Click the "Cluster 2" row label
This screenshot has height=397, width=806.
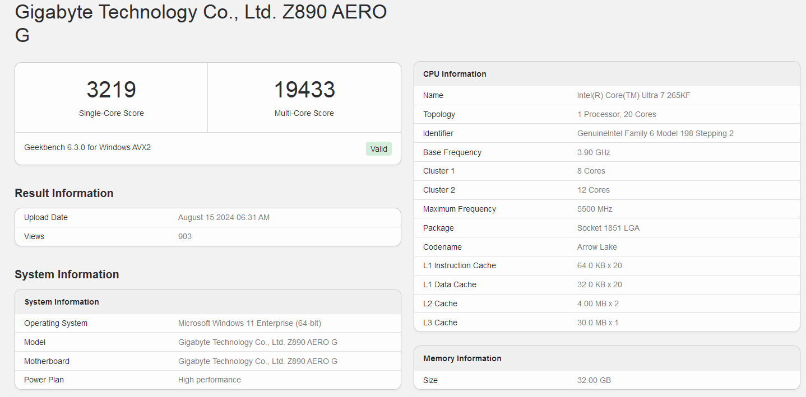pos(439,190)
